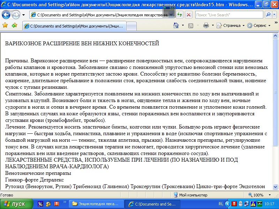Click the text Венотонические препараты

tap(38, 173)
